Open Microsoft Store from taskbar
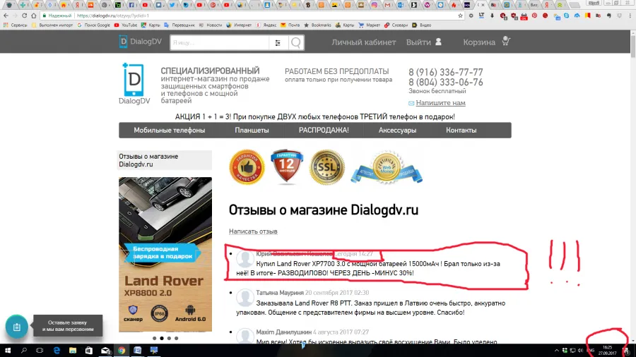Viewport: 636px width, 357px height. pos(89,351)
